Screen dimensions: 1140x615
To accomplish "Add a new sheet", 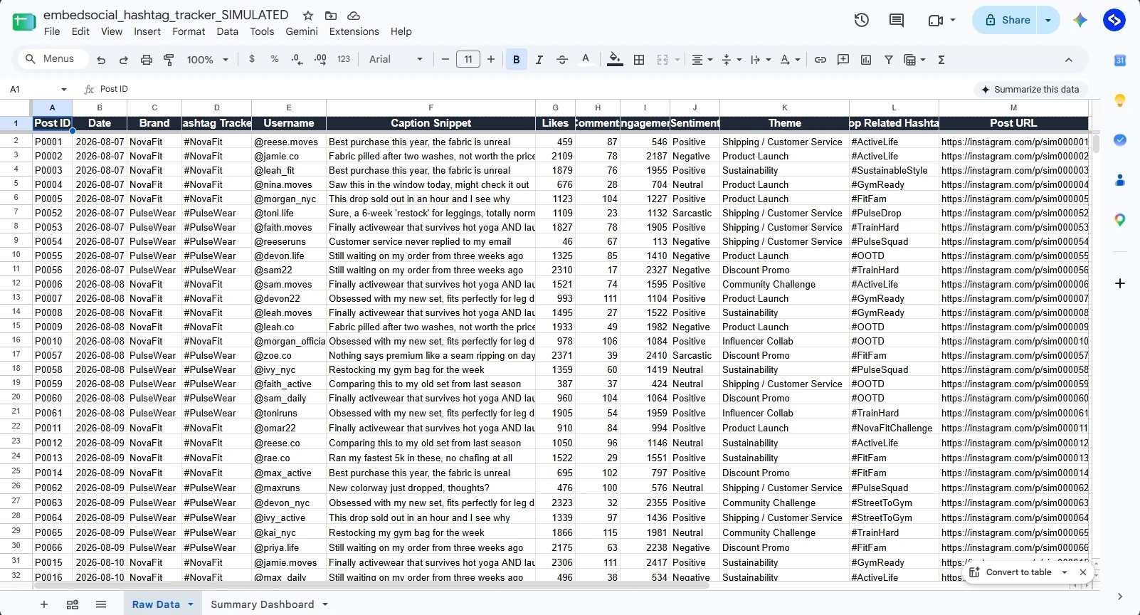I will pos(44,604).
